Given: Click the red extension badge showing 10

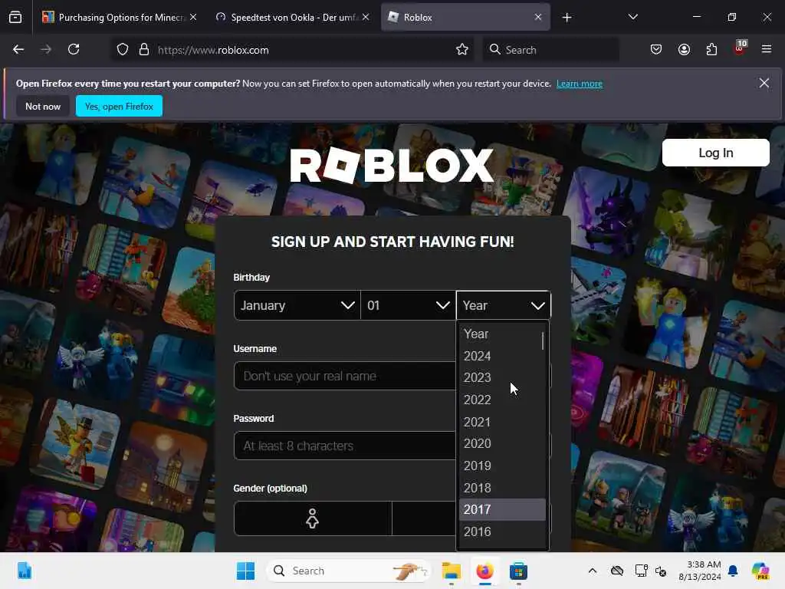Looking at the screenshot, I should click(x=740, y=48).
